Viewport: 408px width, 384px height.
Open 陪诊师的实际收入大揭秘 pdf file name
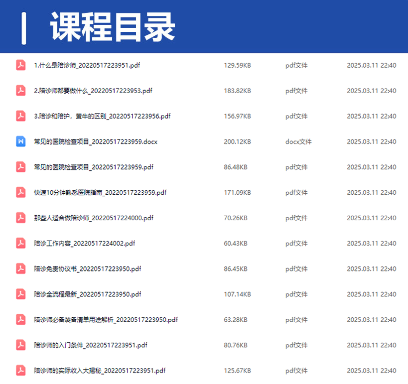click(100, 371)
